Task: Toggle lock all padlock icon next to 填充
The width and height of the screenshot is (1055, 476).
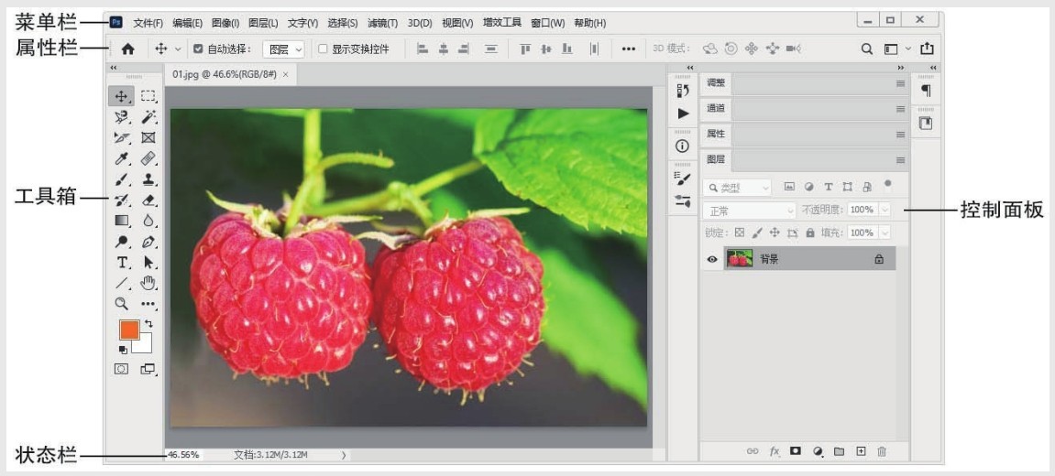Action: point(810,233)
